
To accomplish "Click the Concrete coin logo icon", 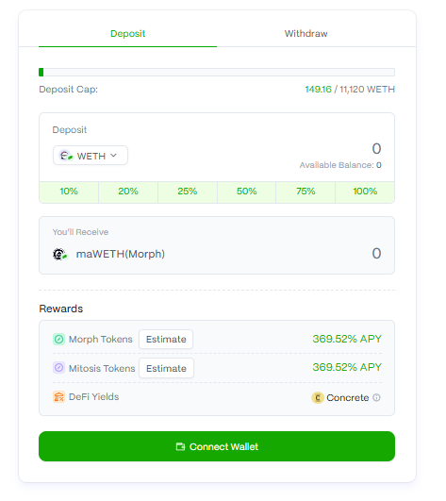I will click(318, 398).
